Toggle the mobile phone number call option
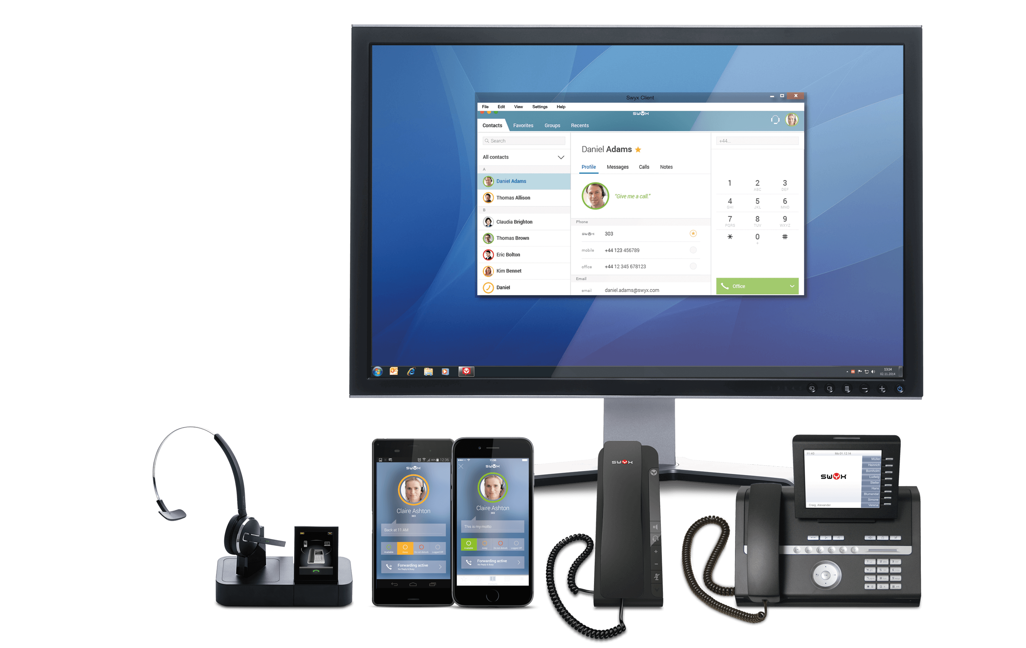The height and width of the screenshot is (648, 1026). pyautogui.click(x=693, y=250)
